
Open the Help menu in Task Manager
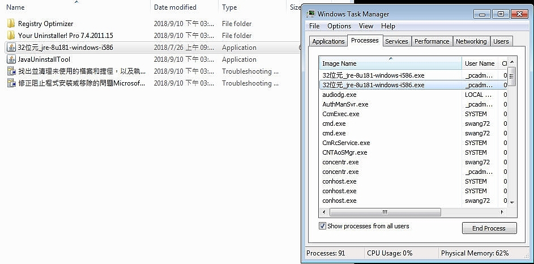(388, 26)
